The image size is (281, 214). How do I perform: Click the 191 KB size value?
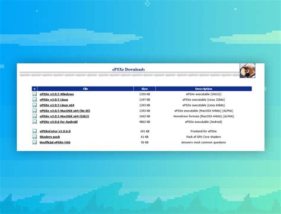145,132
